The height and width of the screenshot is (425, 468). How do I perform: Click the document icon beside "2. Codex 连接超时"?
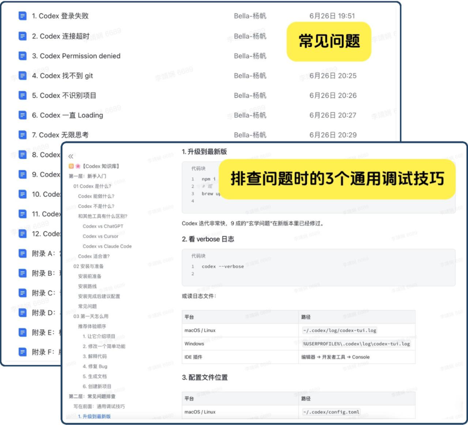(23, 36)
